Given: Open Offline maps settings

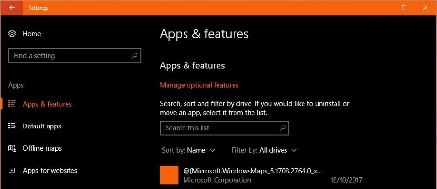Looking at the screenshot, I should click(x=42, y=148).
